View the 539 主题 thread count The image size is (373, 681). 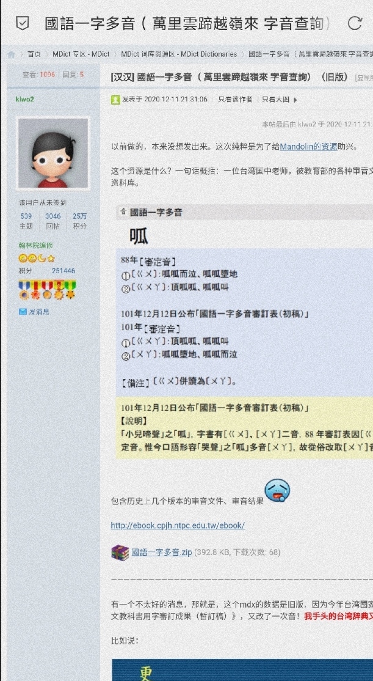[26, 221]
